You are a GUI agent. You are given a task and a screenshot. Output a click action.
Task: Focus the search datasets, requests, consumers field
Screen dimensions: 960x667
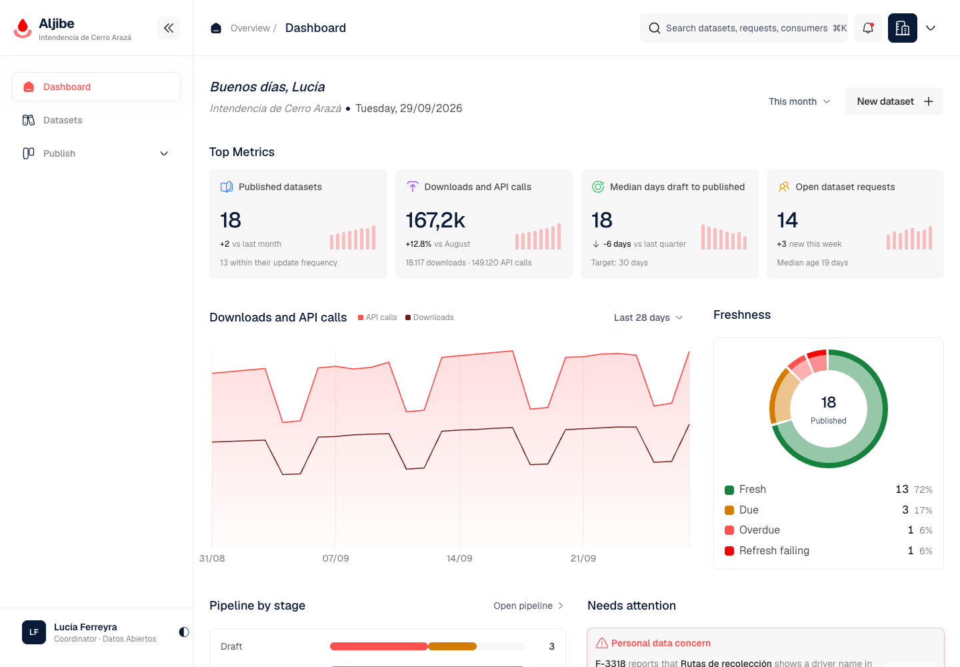coord(744,28)
